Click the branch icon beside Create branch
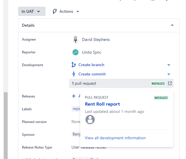The image size is (186, 159). 74,65
